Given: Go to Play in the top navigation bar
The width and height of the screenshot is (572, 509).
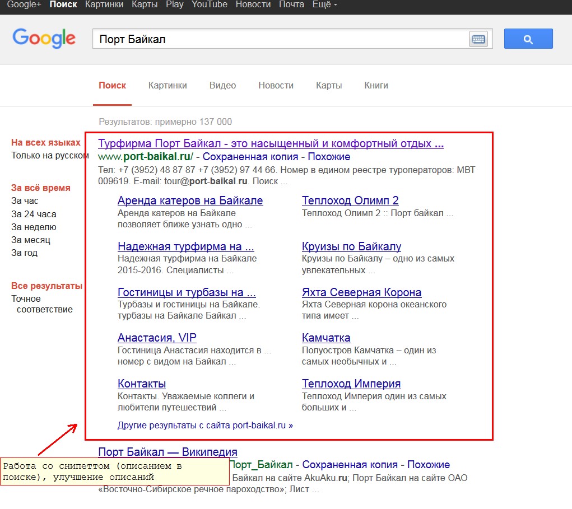Looking at the screenshot, I should coord(175,4).
